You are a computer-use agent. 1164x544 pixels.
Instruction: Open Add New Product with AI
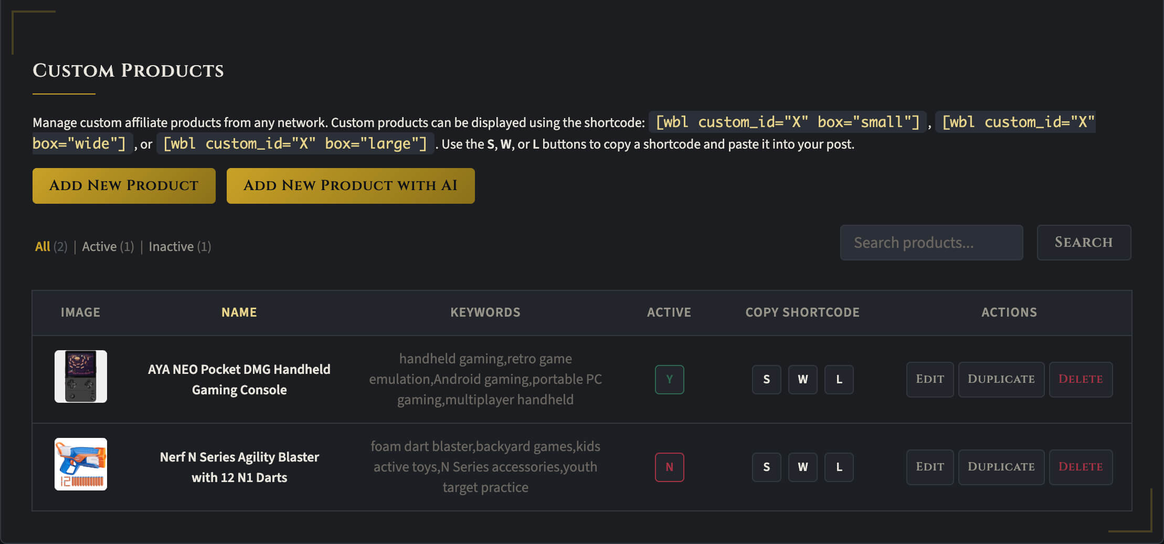point(351,185)
